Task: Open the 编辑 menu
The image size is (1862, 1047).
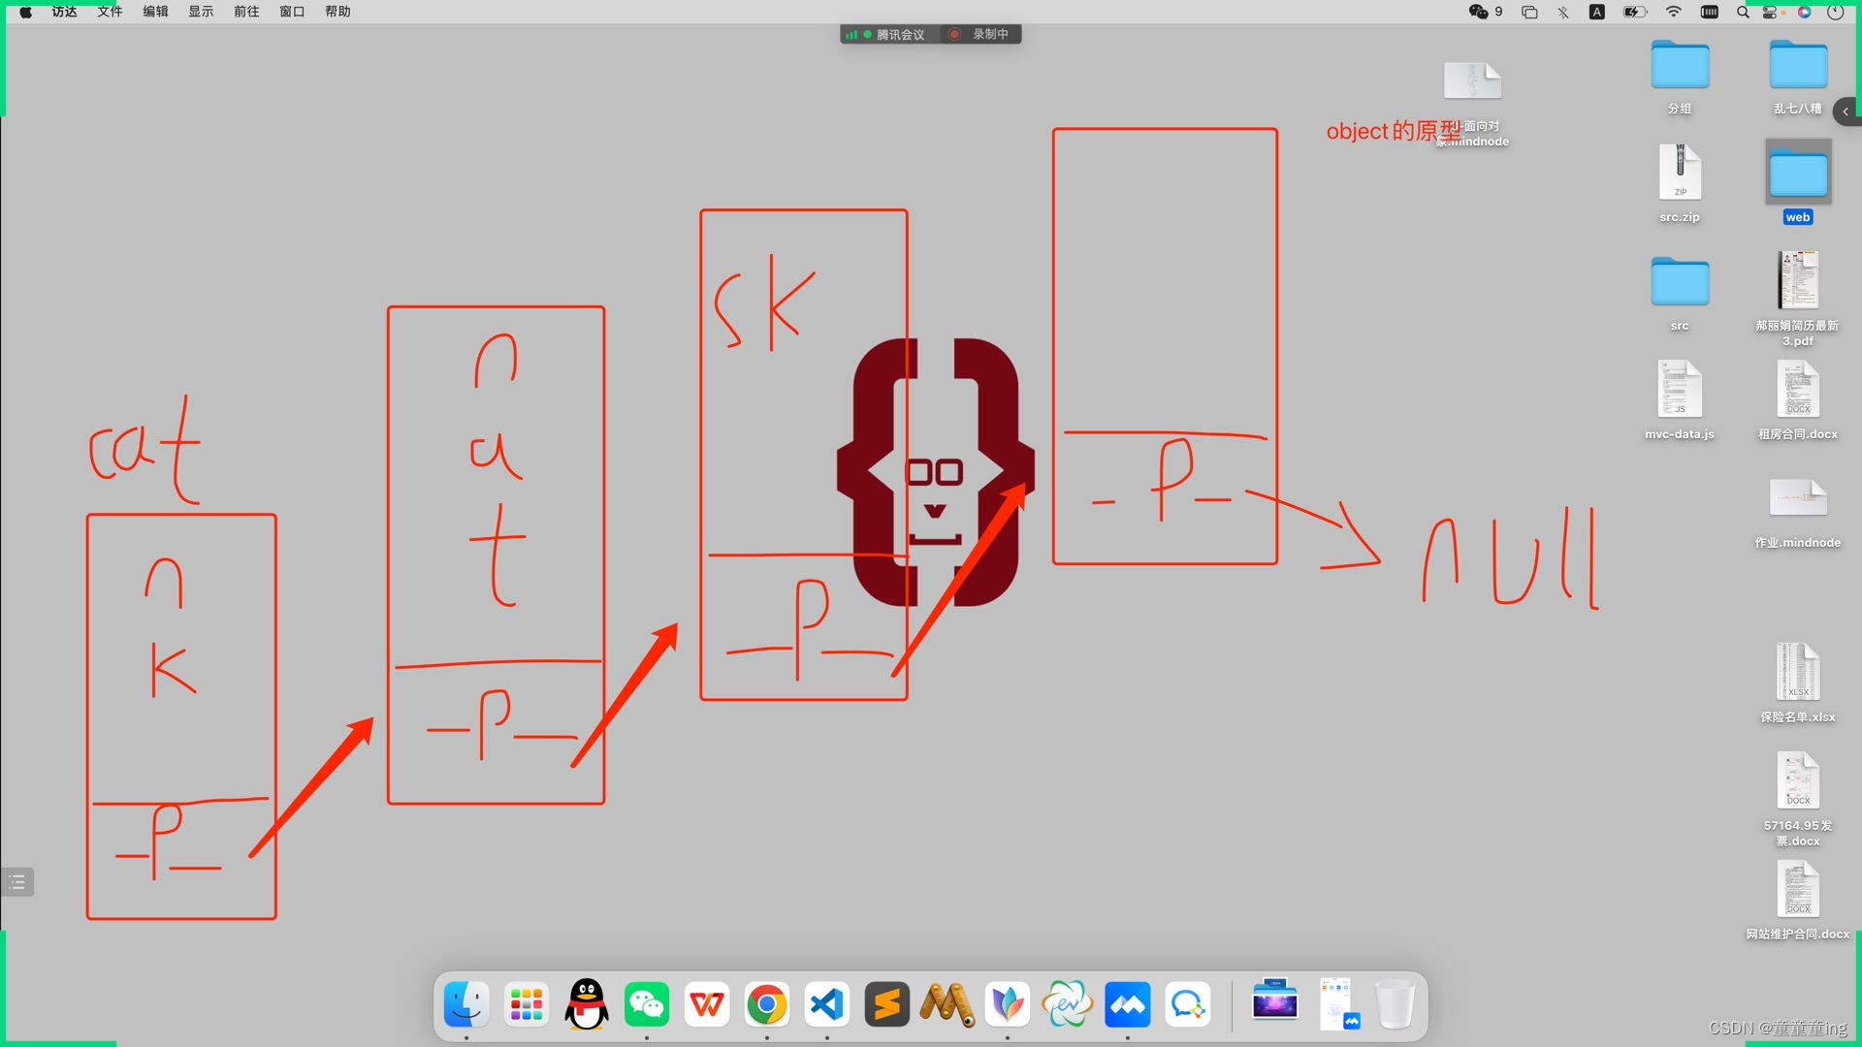Action: point(155,12)
